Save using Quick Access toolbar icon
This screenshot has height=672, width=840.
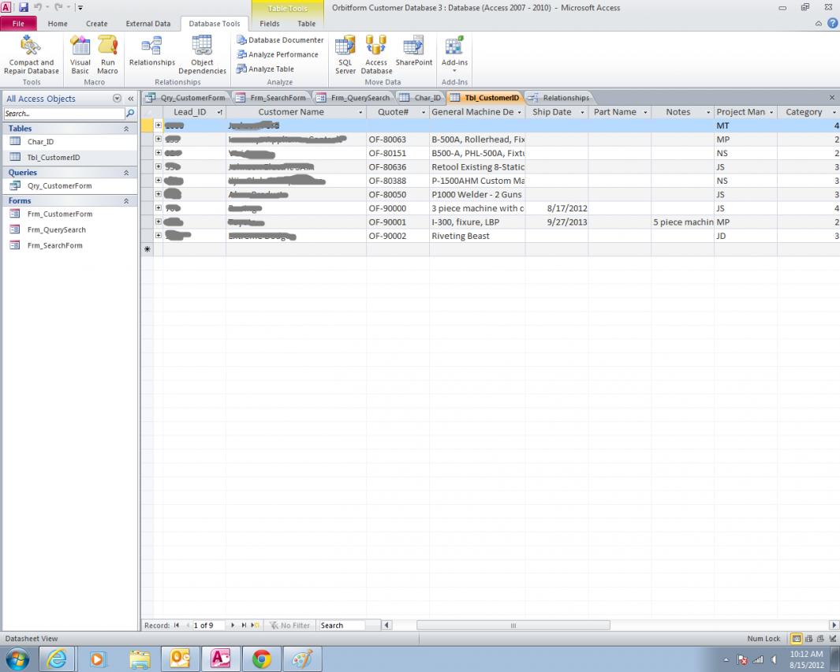click(x=24, y=8)
